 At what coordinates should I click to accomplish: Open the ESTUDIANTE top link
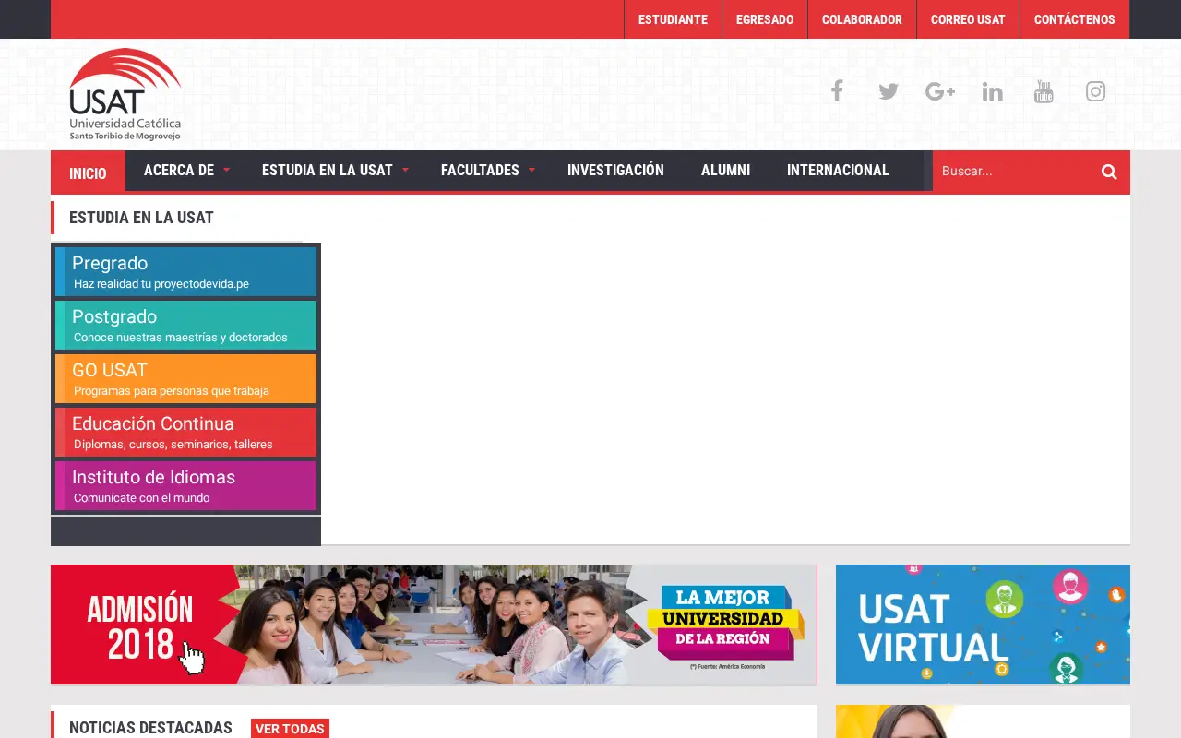point(673,19)
